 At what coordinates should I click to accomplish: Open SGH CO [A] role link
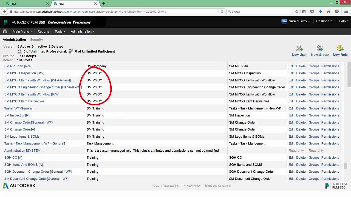click(13, 158)
